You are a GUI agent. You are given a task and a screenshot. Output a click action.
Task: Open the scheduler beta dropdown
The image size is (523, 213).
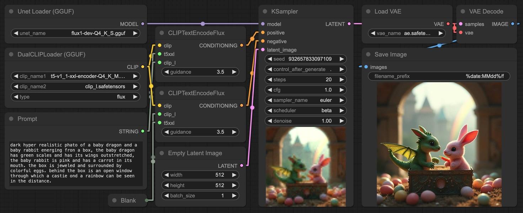(306, 110)
